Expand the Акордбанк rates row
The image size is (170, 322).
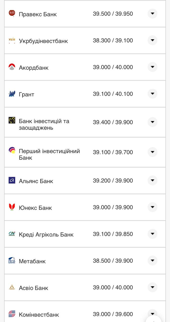tap(152, 67)
